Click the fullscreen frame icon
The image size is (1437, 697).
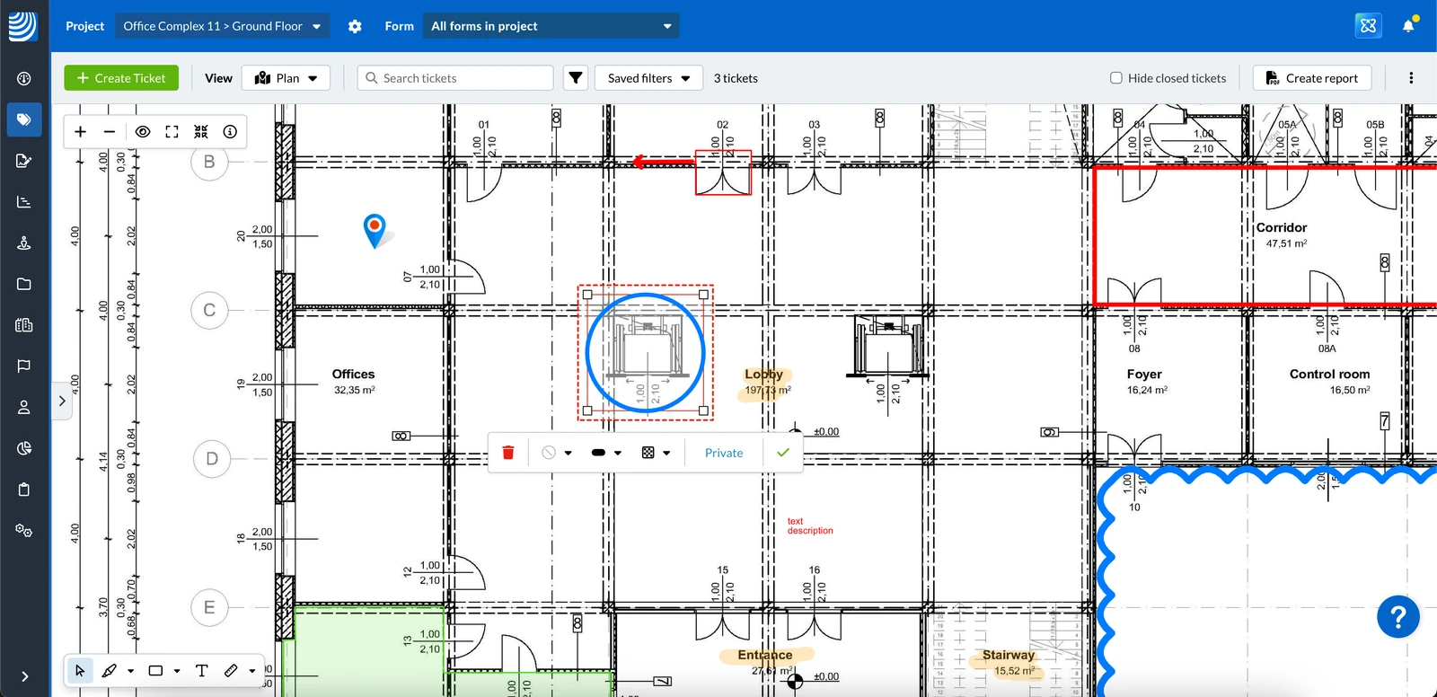point(172,132)
